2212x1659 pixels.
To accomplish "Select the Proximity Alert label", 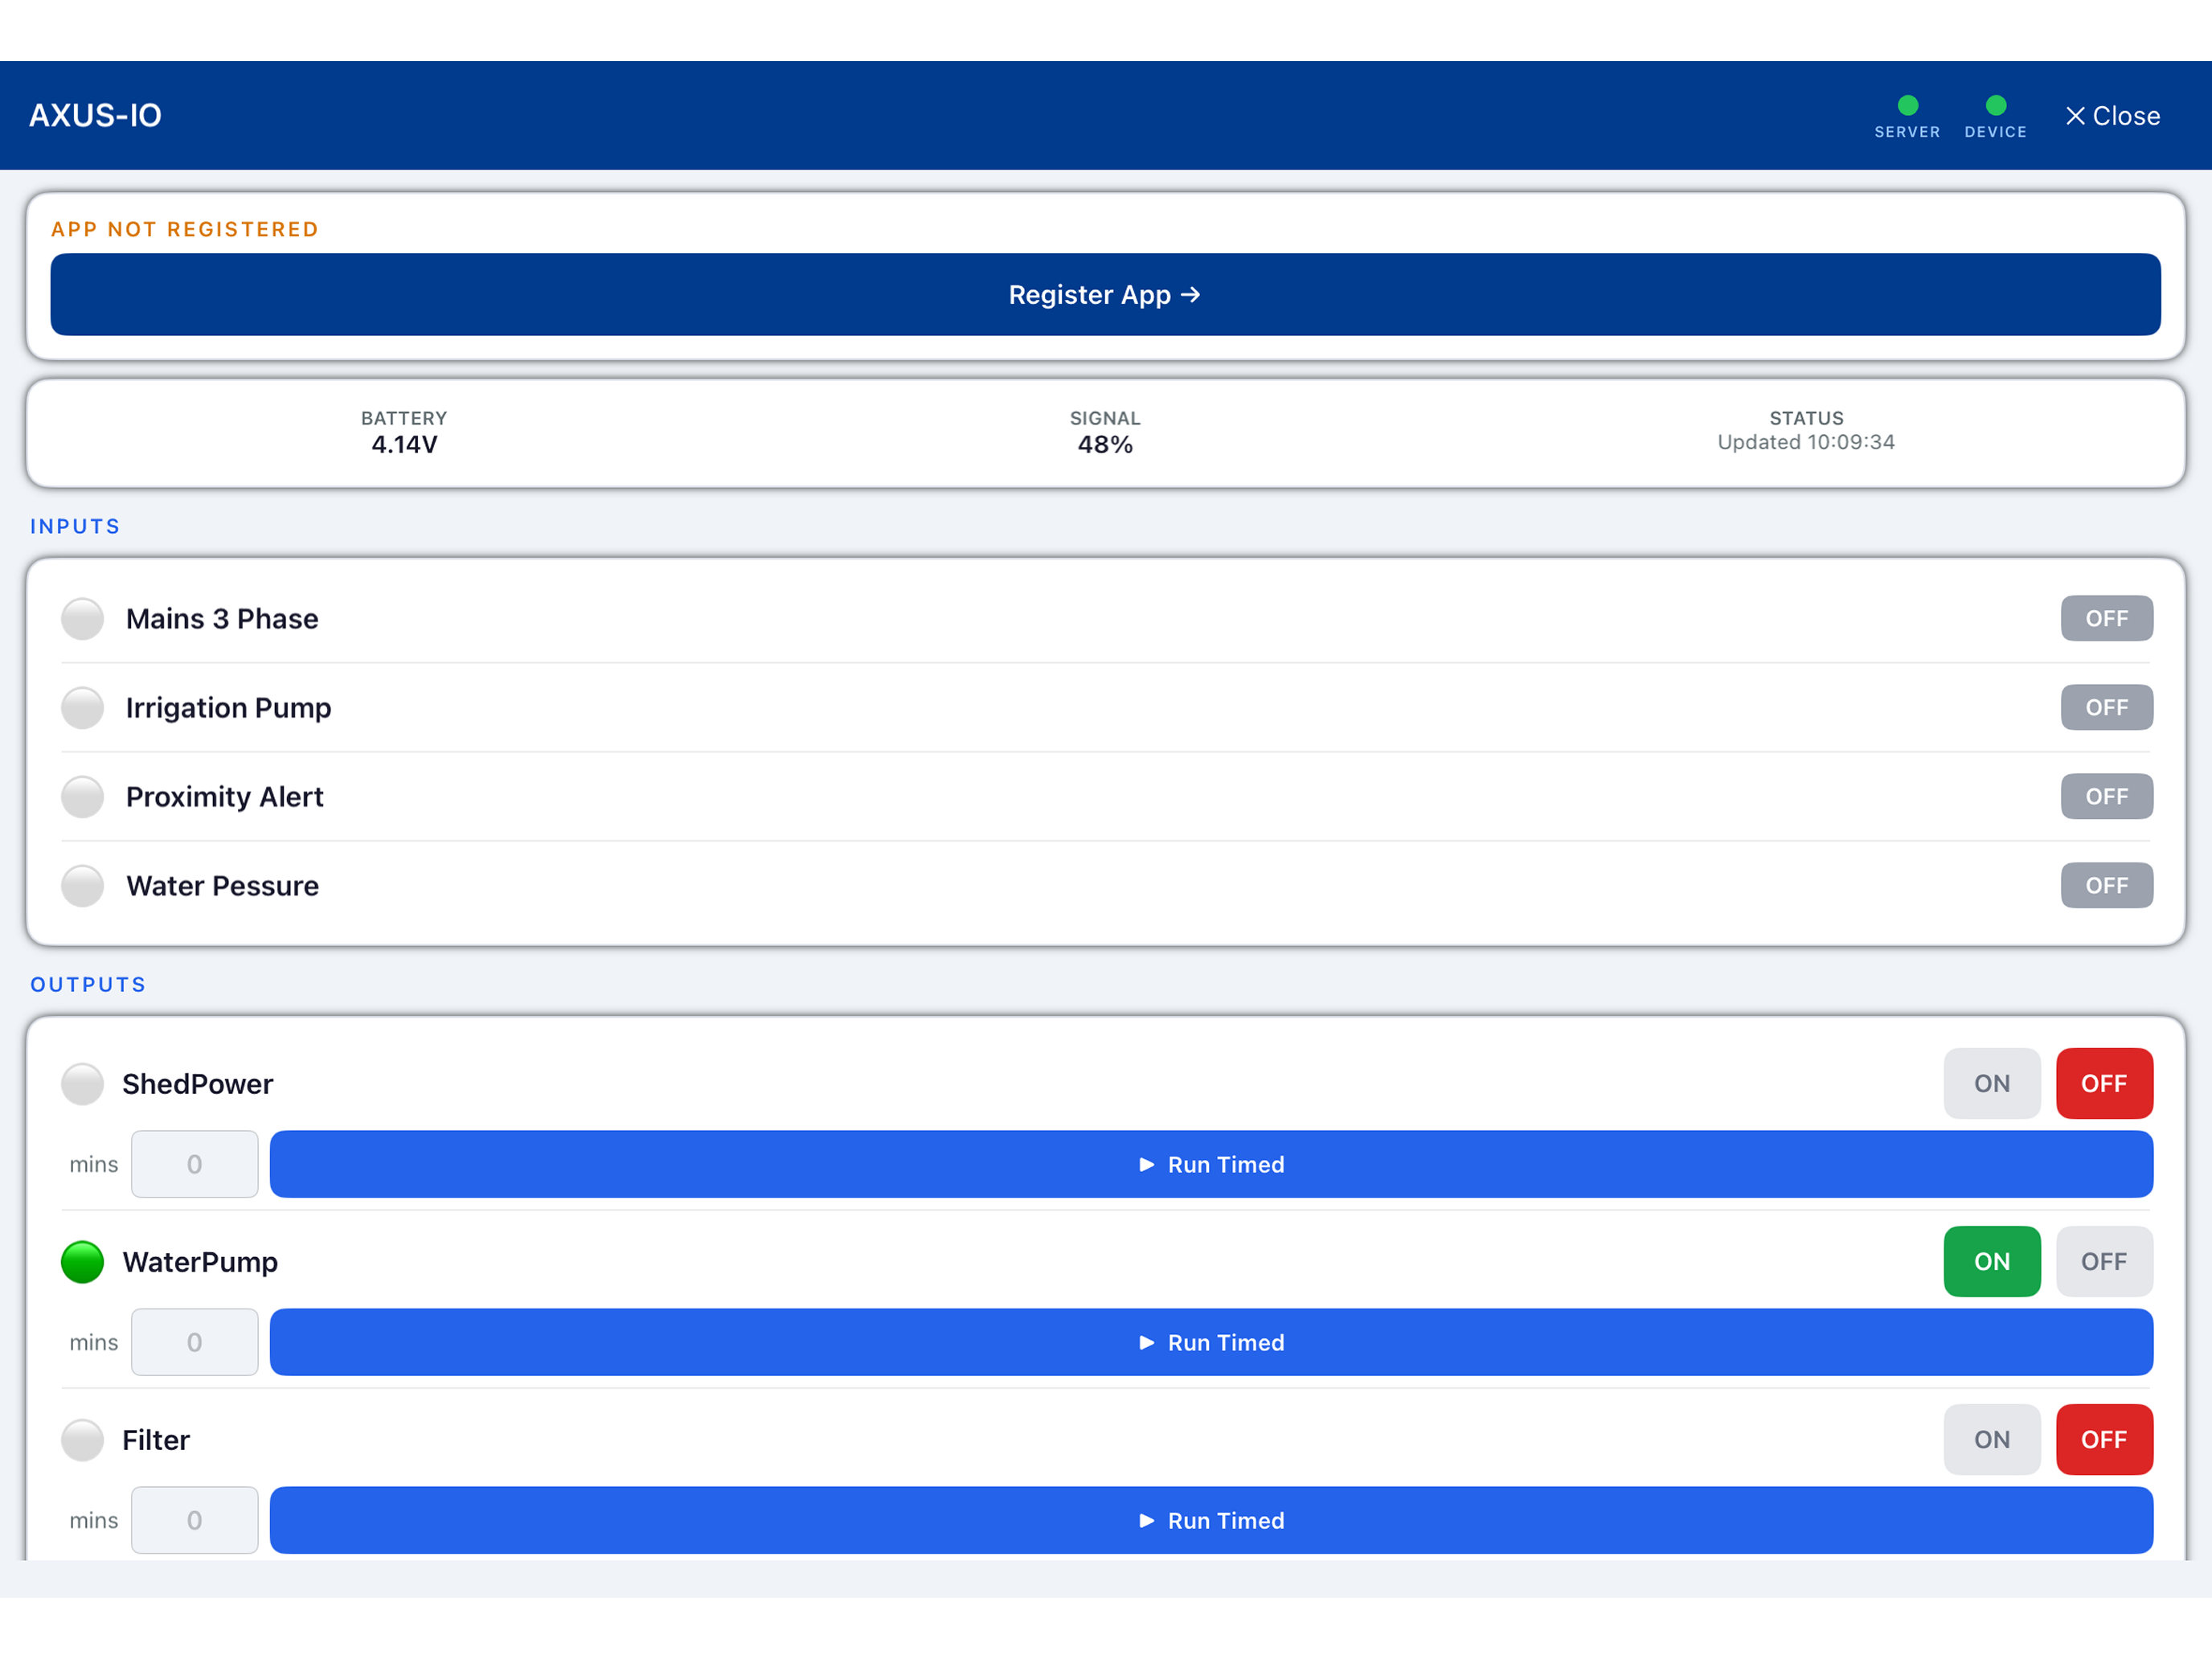I will (x=224, y=797).
